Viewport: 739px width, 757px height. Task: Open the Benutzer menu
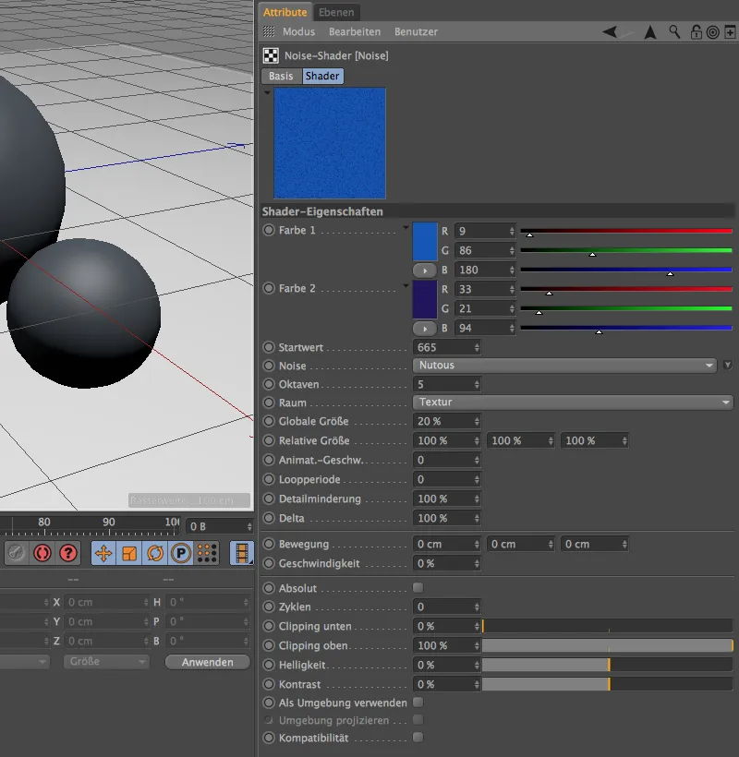(416, 32)
